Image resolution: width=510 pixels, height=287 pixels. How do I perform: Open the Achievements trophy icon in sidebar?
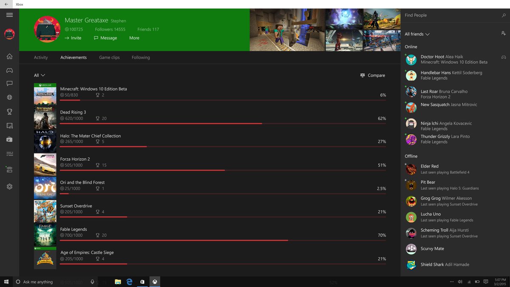coord(9,112)
